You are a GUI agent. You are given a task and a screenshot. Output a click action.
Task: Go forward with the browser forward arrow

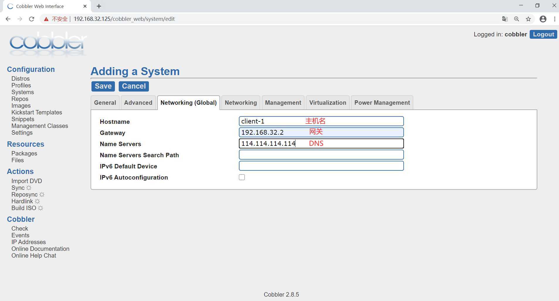coord(20,19)
